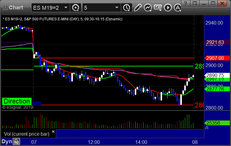This screenshot has height=146, width=231.
Task: Click the 2940.00 price axis label
Action: (x=214, y=23)
